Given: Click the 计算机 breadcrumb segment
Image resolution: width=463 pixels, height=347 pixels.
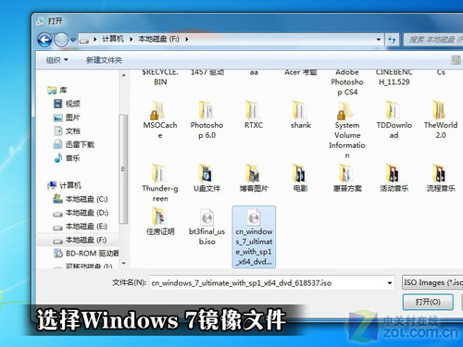Looking at the screenshot, I should click(113, 39).
